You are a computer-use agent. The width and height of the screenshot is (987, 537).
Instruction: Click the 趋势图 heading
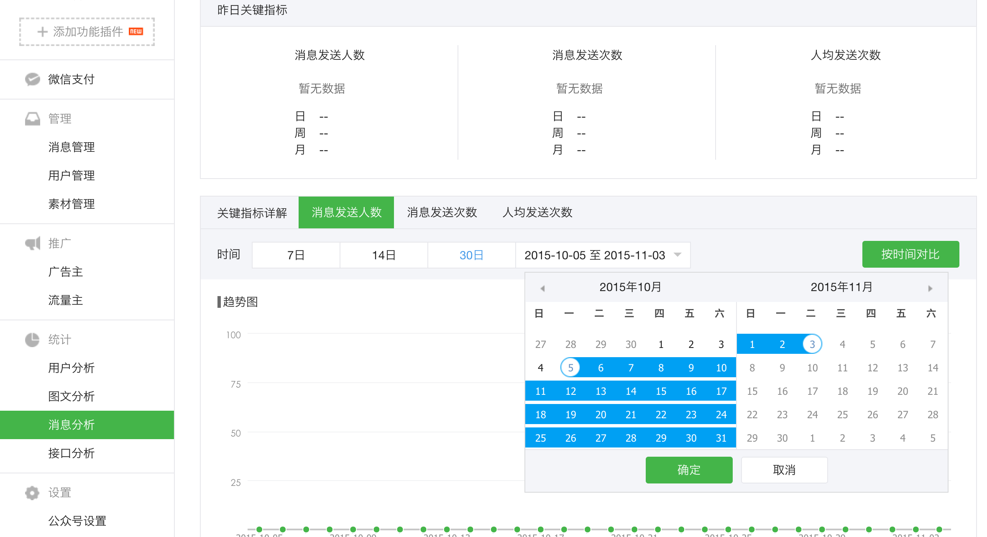coord(240,302)
